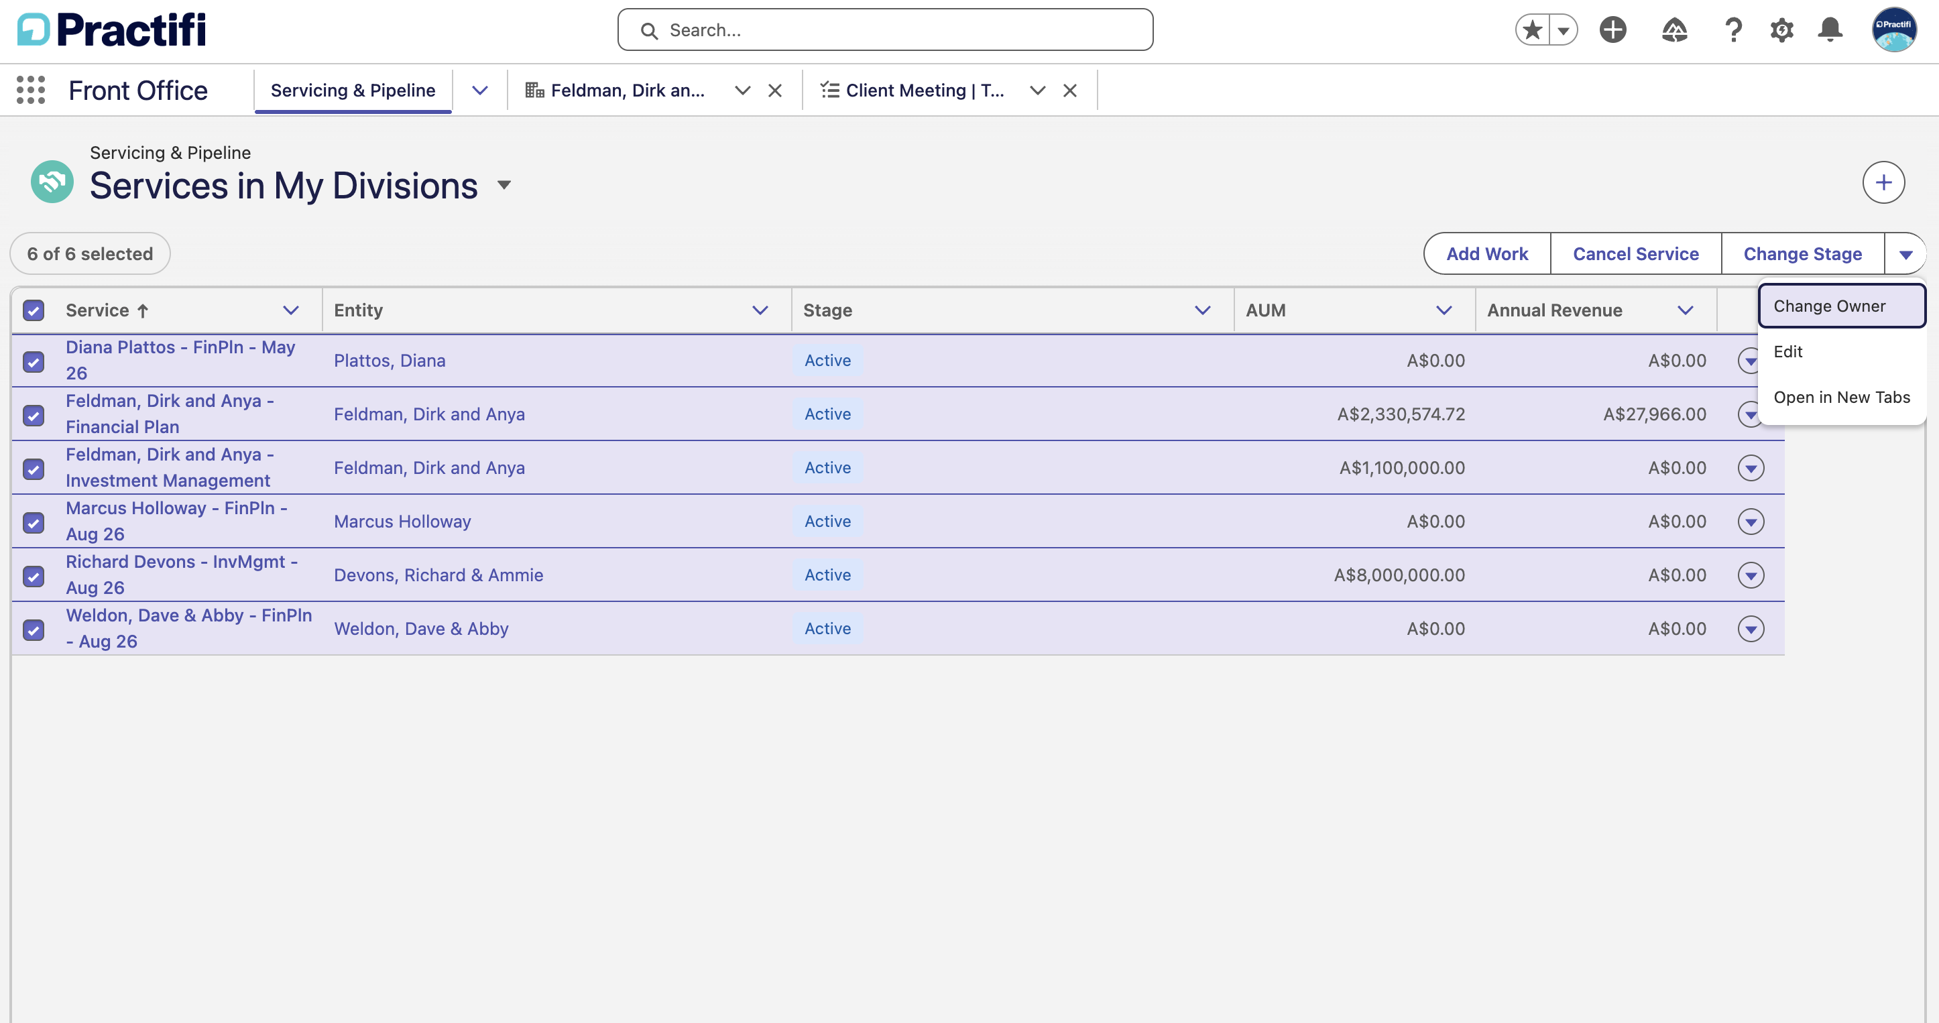Screen dimensions: 1939x1023
Task: Open the App Launcher grid
Action: (31, 91)
